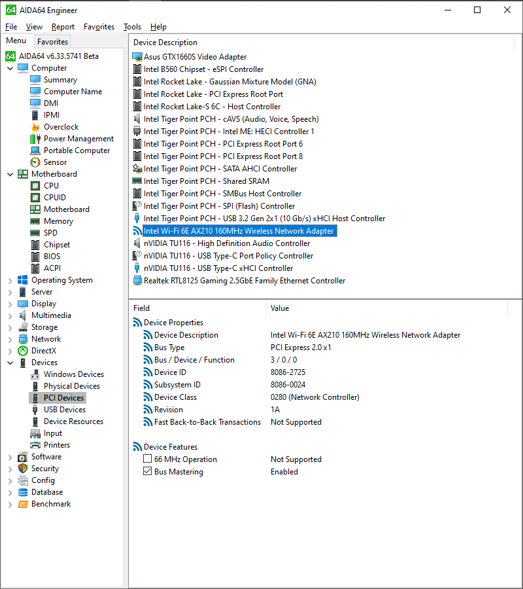523x589 pixels.
Task: Click the Benchmark orange icon
Action: click(x=23, y=504)
